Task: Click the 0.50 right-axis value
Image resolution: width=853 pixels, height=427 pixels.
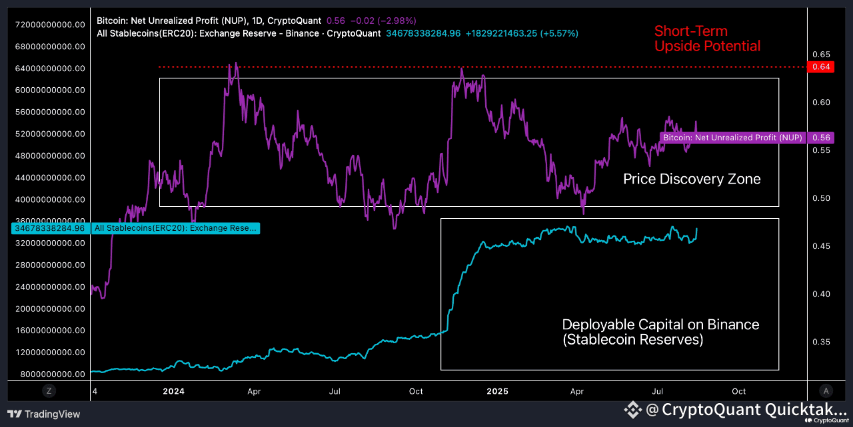Action: point(821,198)
